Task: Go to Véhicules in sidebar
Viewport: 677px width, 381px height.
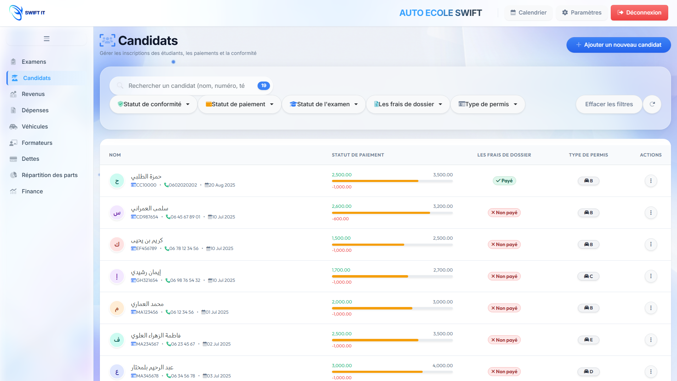Action: 35,126
